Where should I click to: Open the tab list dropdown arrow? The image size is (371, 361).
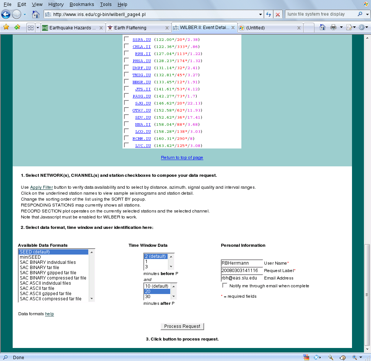click(x=38, y=28)
